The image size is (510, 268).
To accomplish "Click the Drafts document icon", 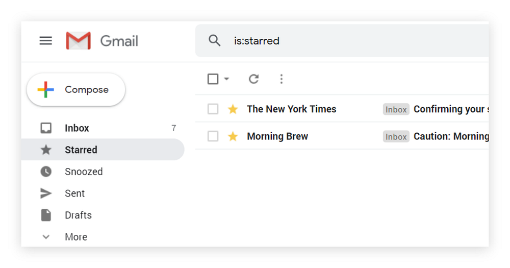I will click(46, 215).
